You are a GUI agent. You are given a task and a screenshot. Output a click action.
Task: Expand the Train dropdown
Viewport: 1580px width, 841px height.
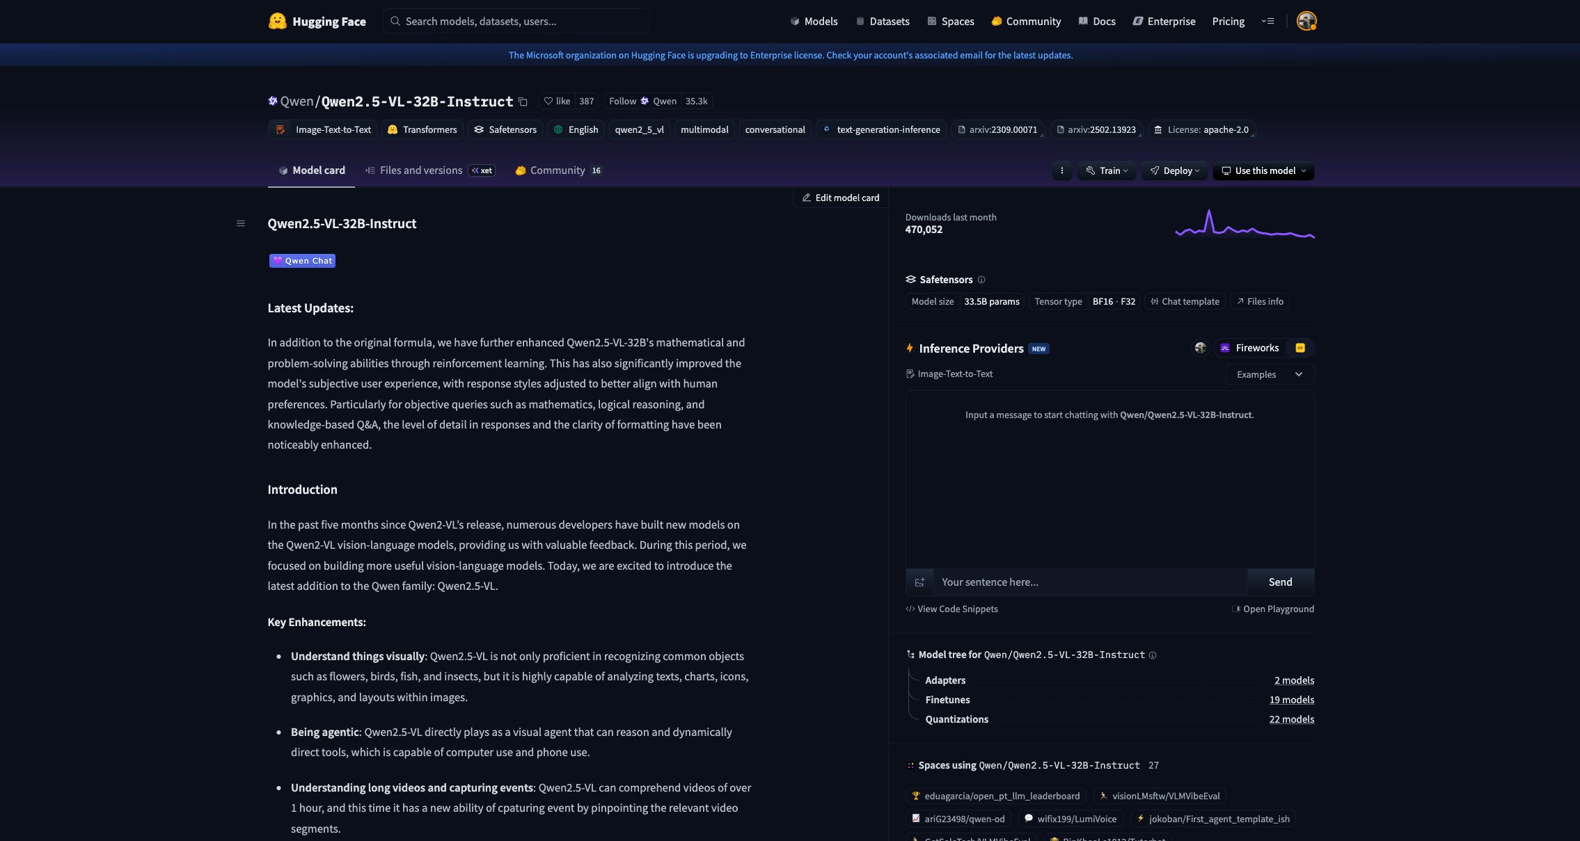(1107, 170)
